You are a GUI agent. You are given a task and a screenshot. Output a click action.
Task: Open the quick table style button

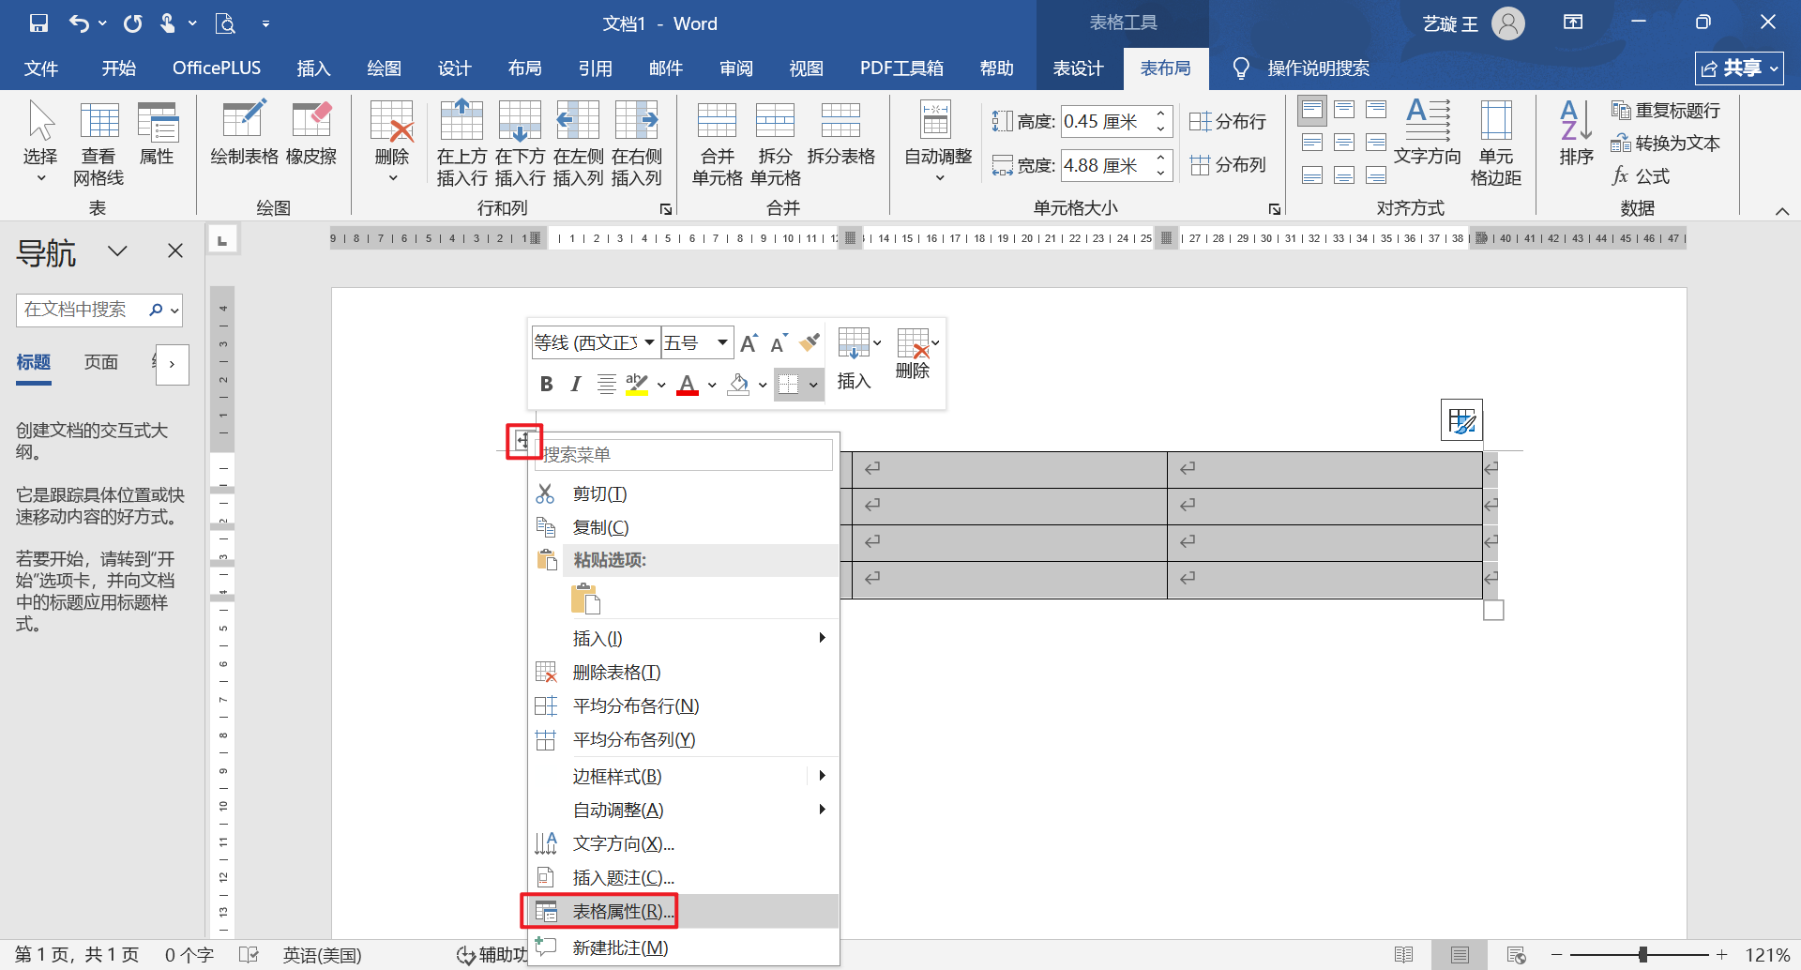pyautogui.click(x=1461, y=420)
